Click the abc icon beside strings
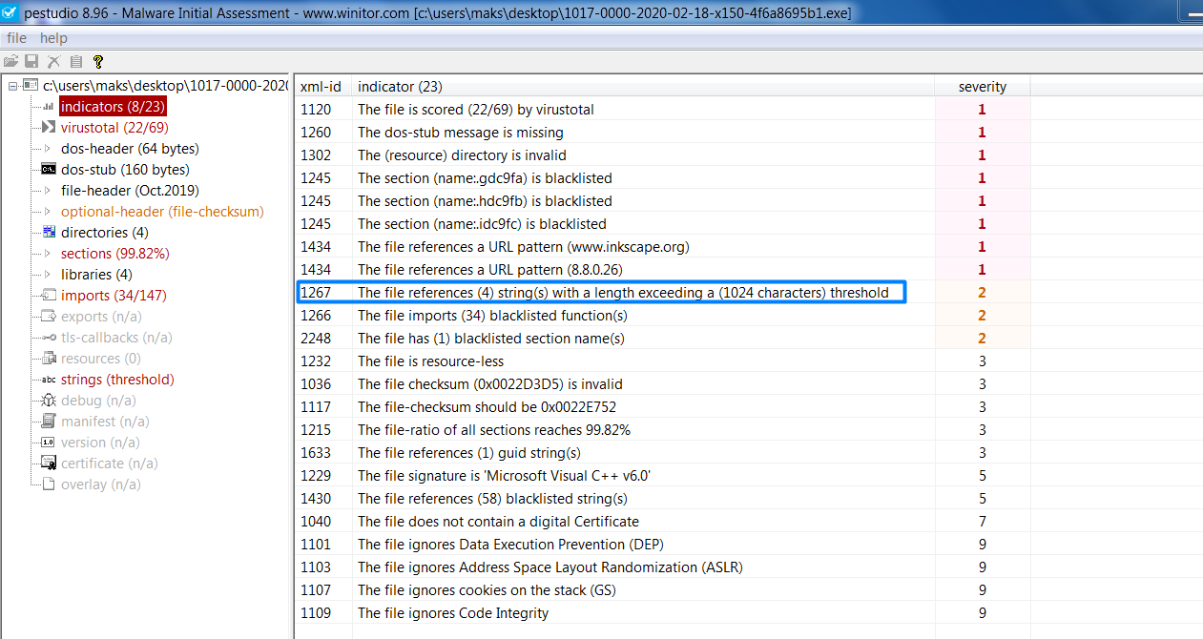Viewport: 1203px width, 639px height. coord(48,380)
